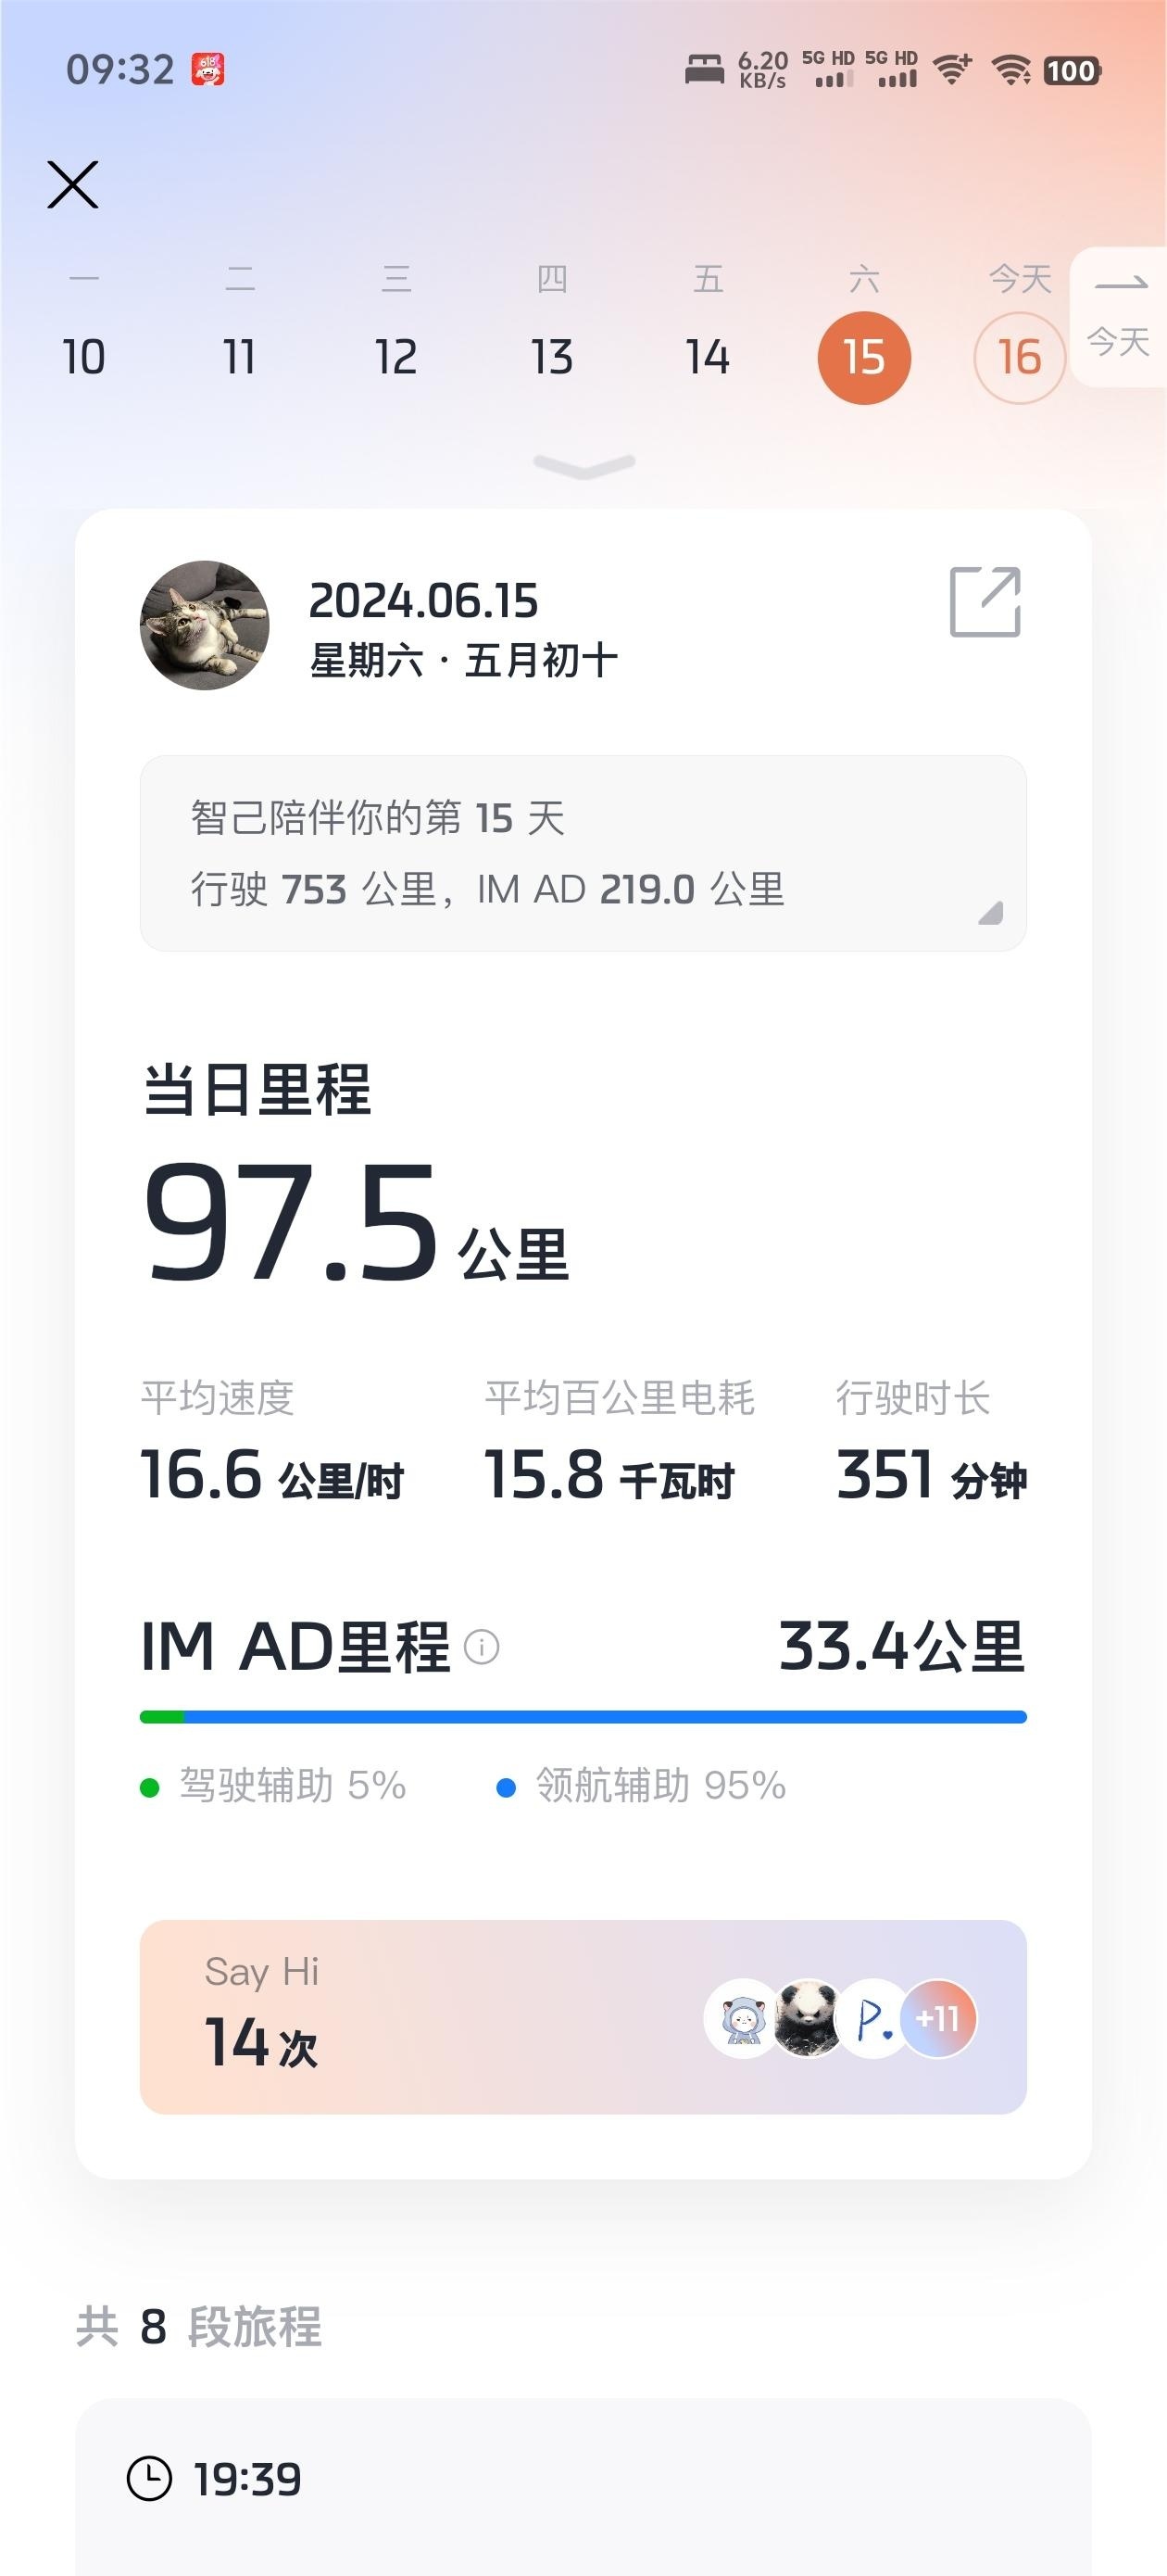The image size is (1167, 2576).
Task: Tap the 6.20 KB/s network speed indicator
Action: pyautogui.click(x=762, y=70)
